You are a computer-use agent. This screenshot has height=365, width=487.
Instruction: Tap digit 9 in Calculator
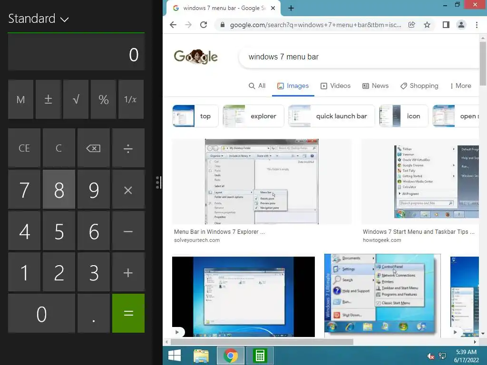(94, 190)
